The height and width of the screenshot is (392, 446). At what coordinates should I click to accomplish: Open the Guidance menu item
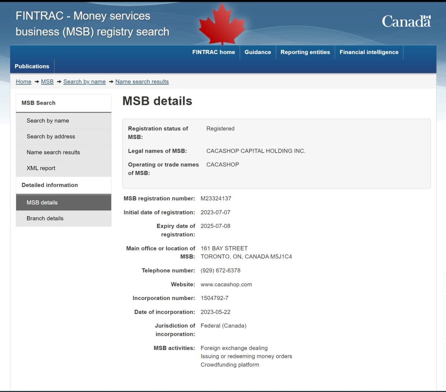[x=258, y=52]
